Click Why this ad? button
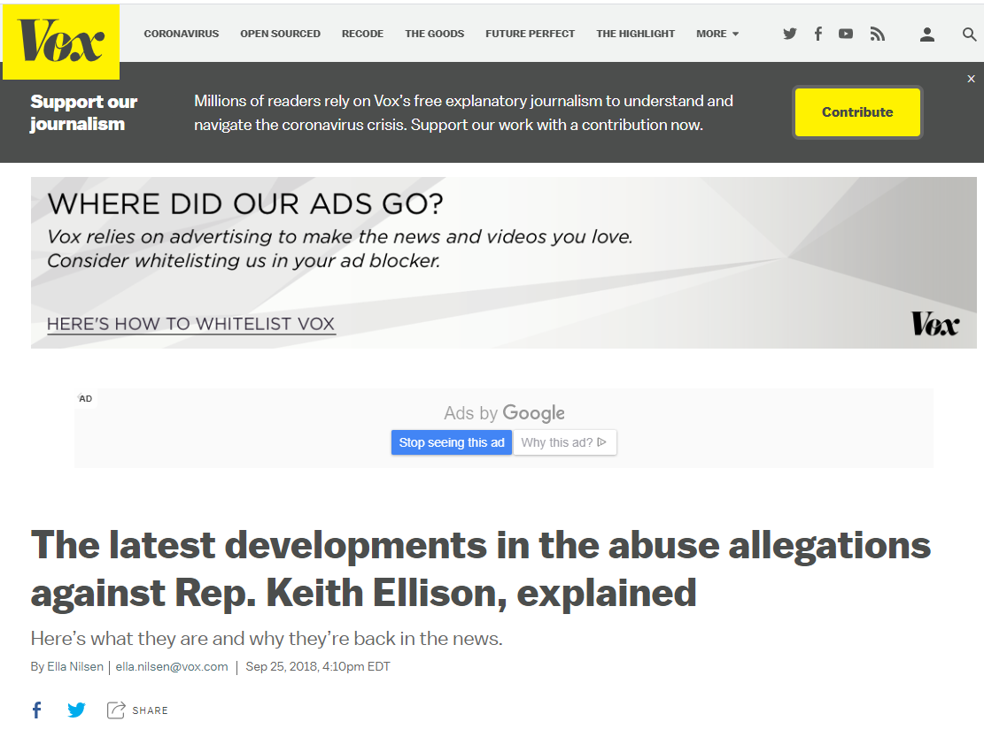 coord(565,442)
